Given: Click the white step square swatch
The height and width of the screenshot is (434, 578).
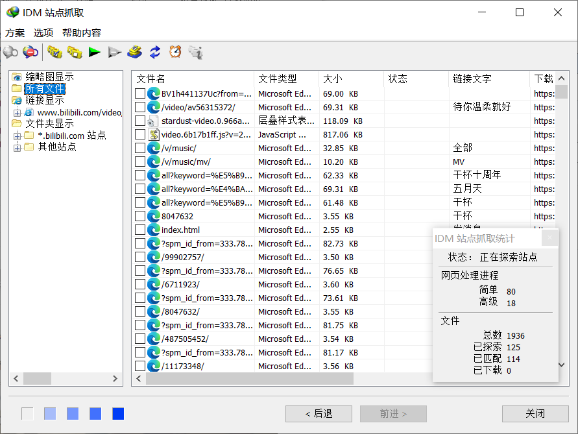Looking at the screenshot, I should (27, 414).
